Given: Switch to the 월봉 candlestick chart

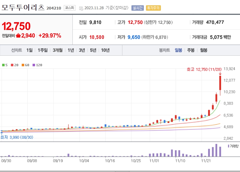Looking at the screenshot, I should click(x=204, y=50).
